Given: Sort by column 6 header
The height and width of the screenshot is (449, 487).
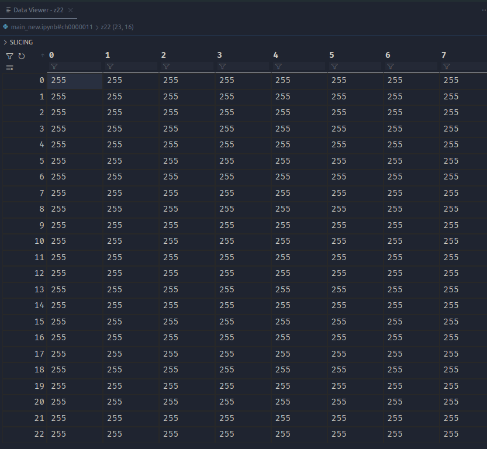Looking at the screenshot, I should (x=388, y=56).
